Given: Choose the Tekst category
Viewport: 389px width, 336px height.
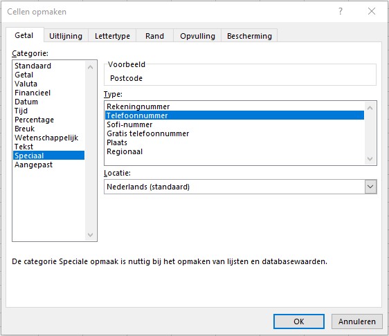Looking at the screenshot, I should point(49,147).
